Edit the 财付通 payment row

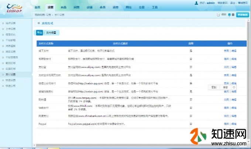[x=234, y=99]
